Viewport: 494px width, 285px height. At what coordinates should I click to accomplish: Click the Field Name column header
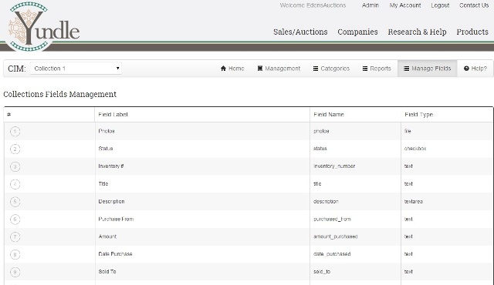click(329, 114)
